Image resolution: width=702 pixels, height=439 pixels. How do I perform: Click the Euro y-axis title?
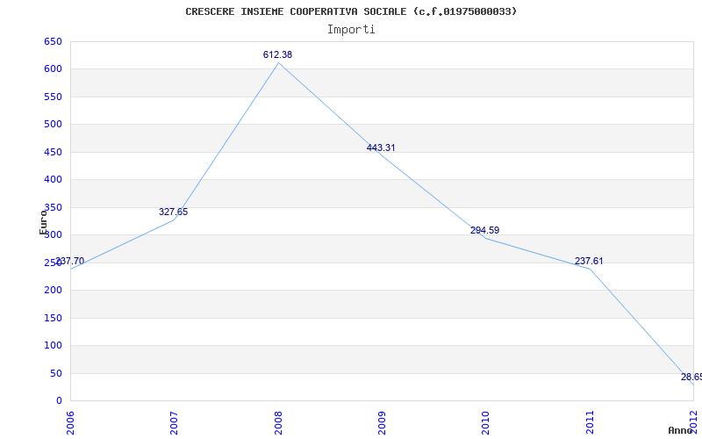pos(43,222)
